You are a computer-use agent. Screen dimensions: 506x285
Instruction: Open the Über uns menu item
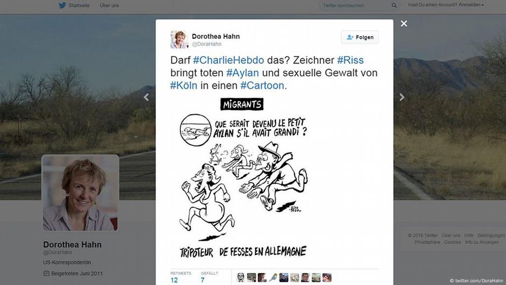(x=109, y=5)
